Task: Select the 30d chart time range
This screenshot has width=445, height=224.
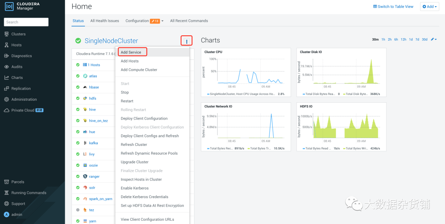Action: (424, 39)
